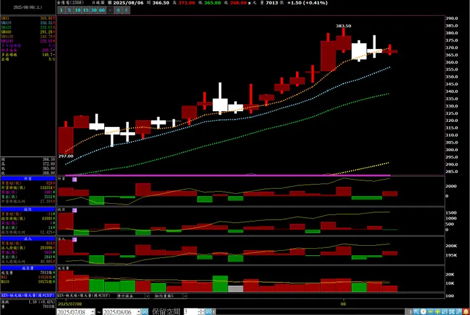470x315 pixels.
Task: Click the cursor arrow tool icon
Action: pos(416,312)
